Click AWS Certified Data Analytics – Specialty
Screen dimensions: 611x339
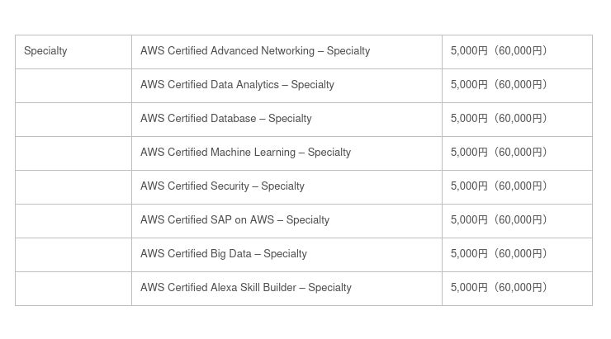coord(237,85)
